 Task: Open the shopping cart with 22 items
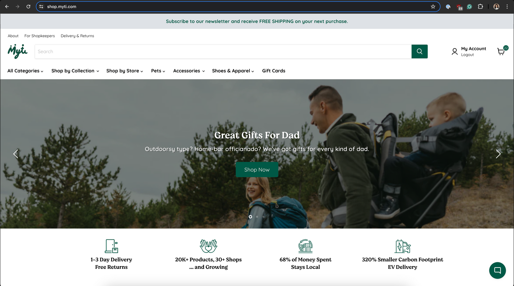501,51
